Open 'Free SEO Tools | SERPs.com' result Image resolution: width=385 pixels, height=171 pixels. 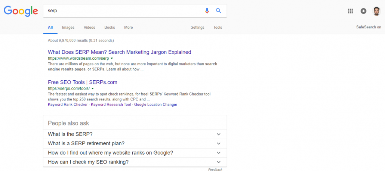click(83, 82)
